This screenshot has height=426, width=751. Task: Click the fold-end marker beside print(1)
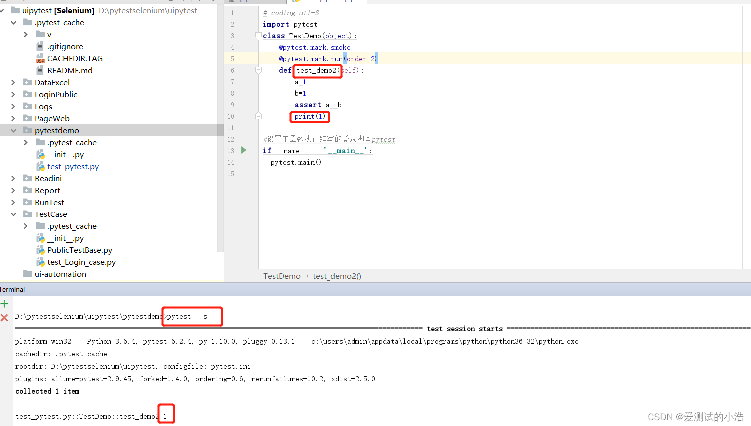(x=258, y=116)
